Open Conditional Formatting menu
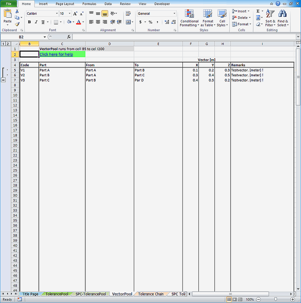Viewport: 301px width, 303px height. [x=189, y=18]
